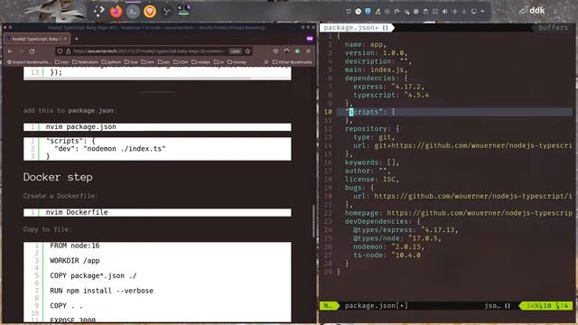
Task: Open the Brave browser dock icon
Action: tap(150, 12)
